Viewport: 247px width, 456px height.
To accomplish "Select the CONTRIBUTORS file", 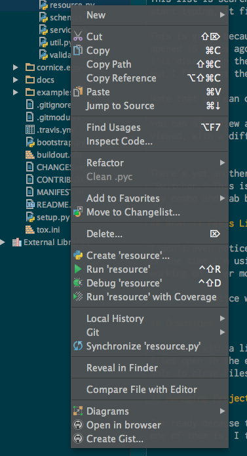I will point(54,180).
